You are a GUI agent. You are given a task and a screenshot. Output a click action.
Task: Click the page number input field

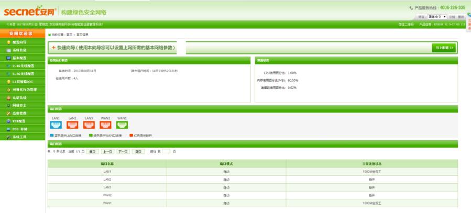pos(166,151)
